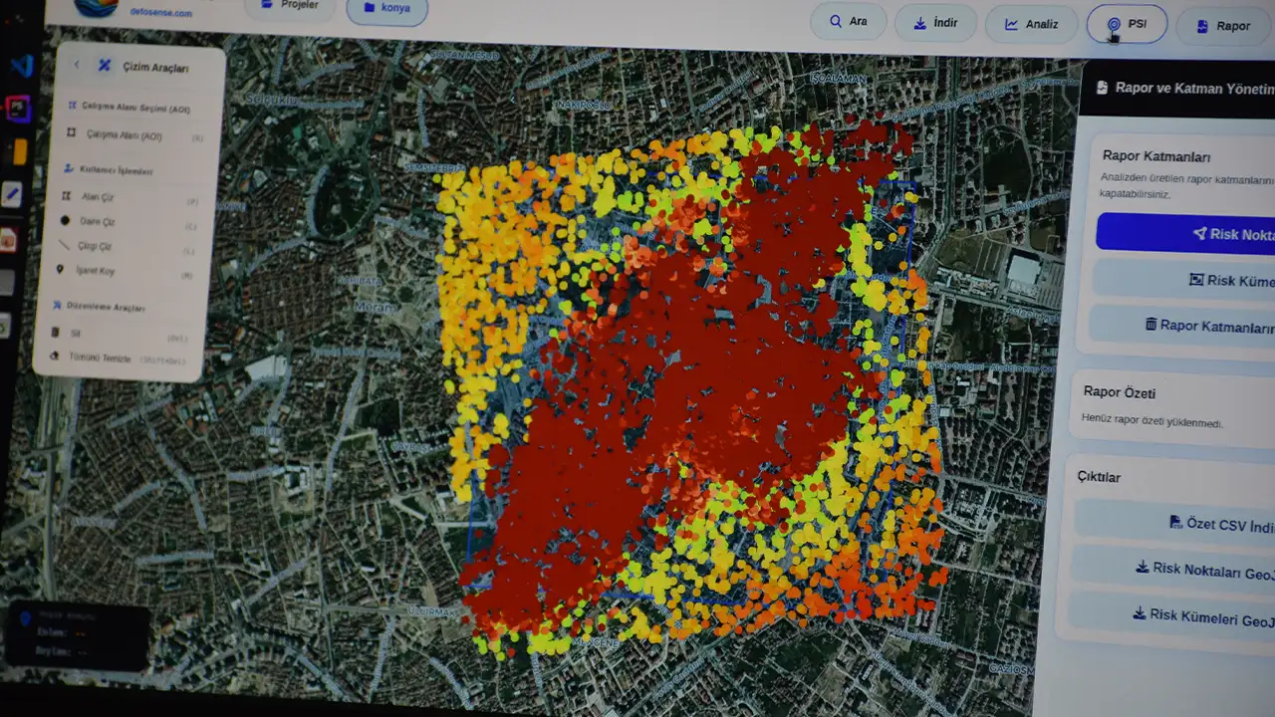The height and width of the screenshot is (717, 1275).
Task: Open the Rapor menu
Action: coord(1222,26)
